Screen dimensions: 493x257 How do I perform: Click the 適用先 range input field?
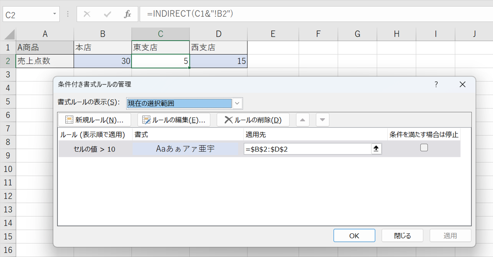pyautogui.click(x=307, y=149)
